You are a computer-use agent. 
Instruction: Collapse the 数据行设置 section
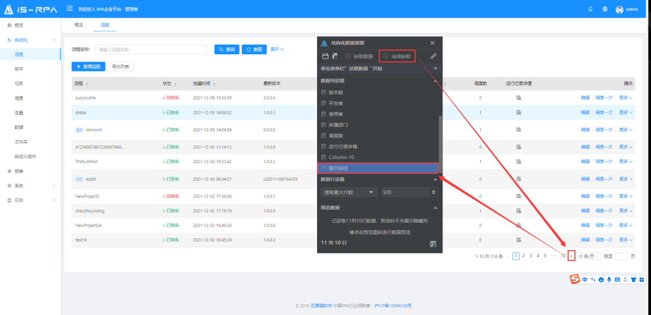tap(435, 179)
